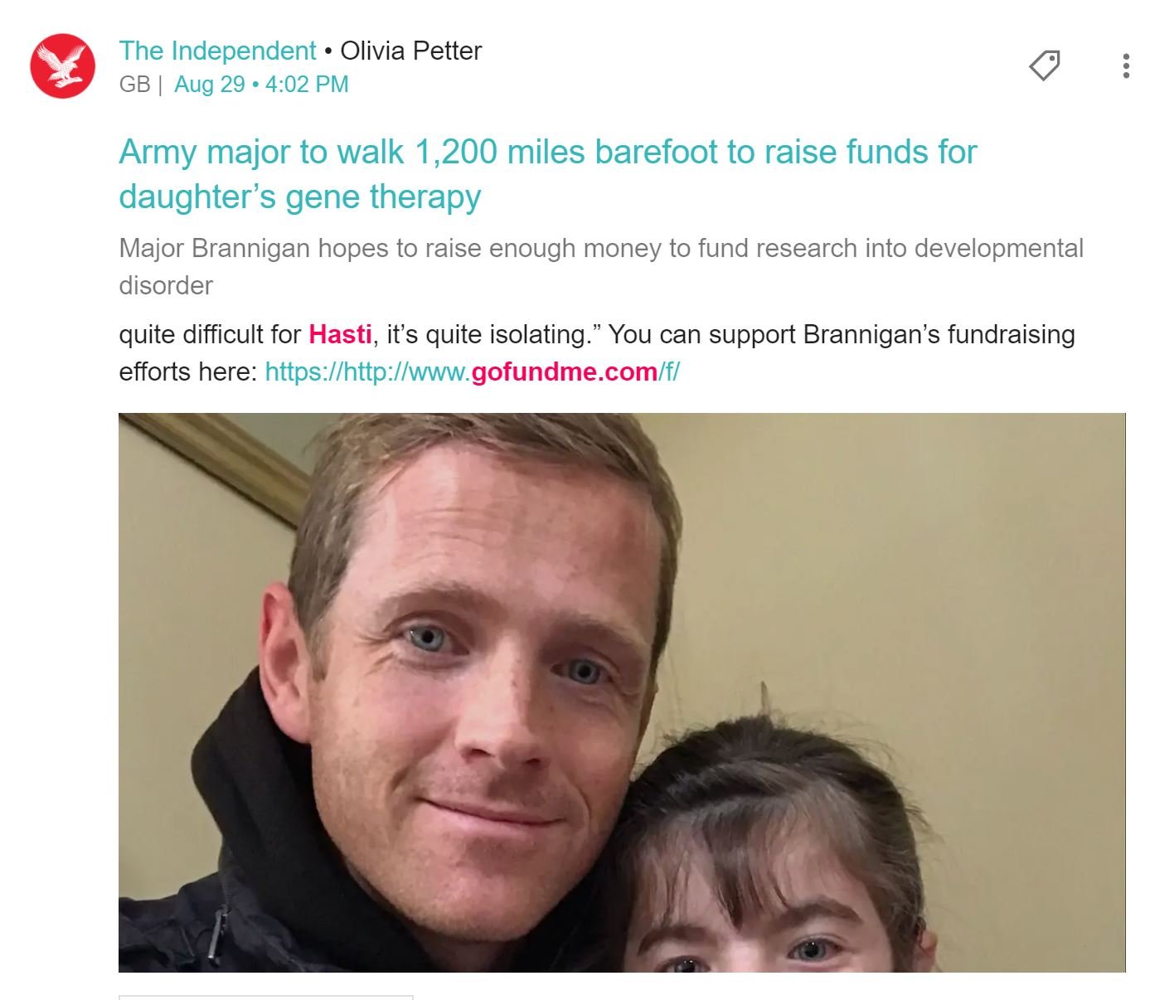This screenshot has height=1000, width=1150.
Task: Click 'daughter's gene therapy' headline line
Action: point(300,197)
